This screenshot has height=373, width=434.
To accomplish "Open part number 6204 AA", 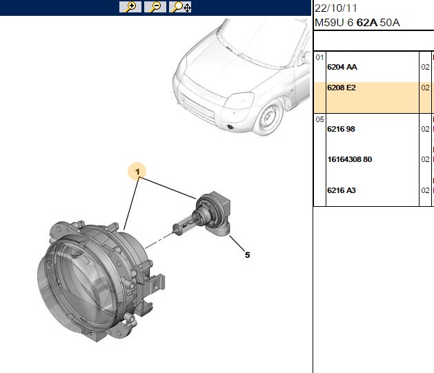I will click(342, 67).
